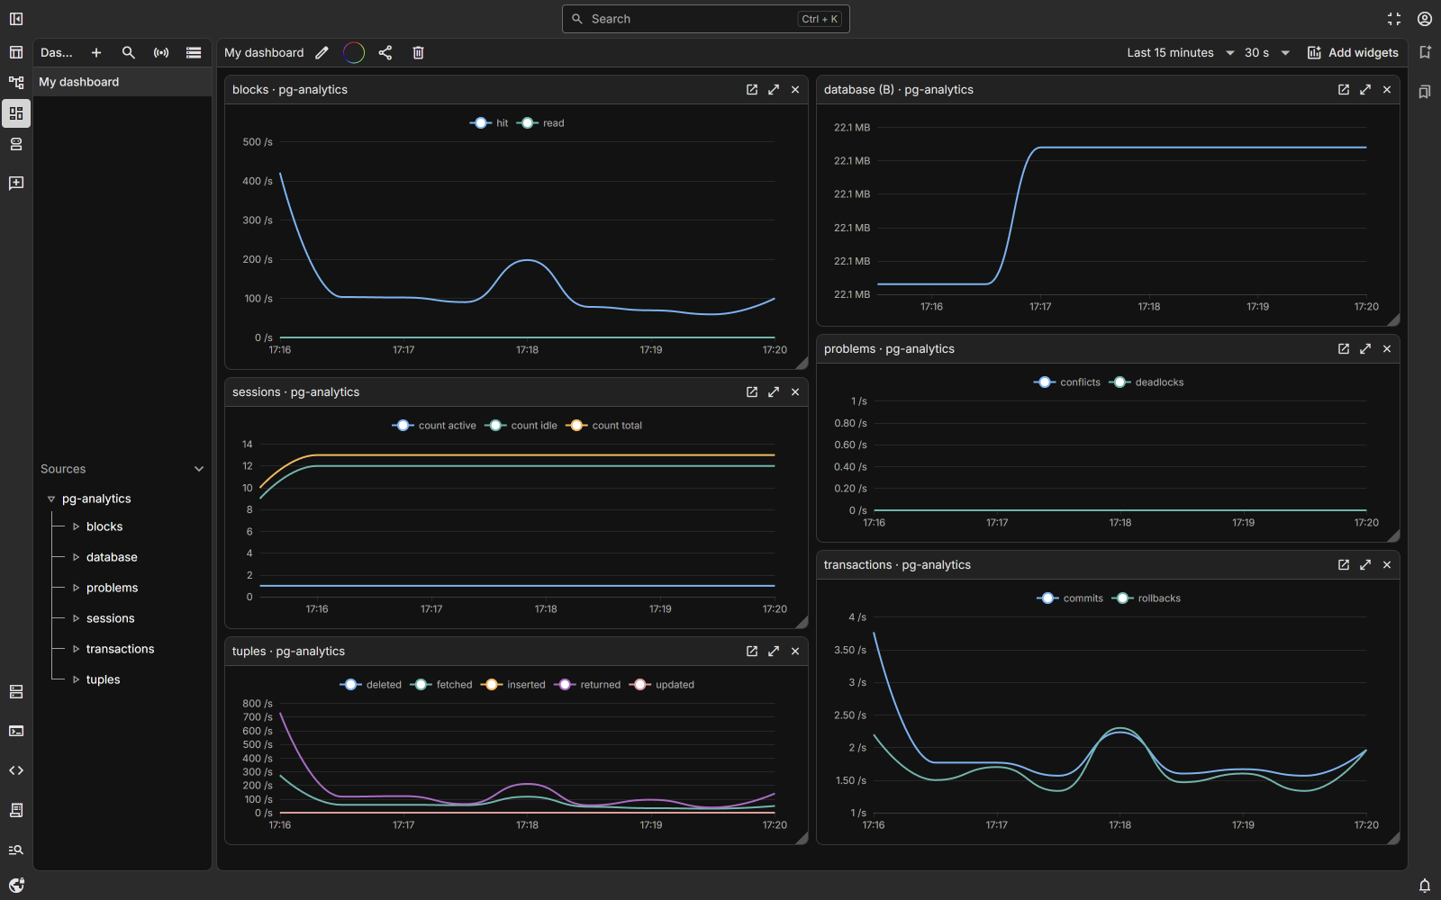Click the Add widgets button

pyautogui.click(x=1353, y=53)
